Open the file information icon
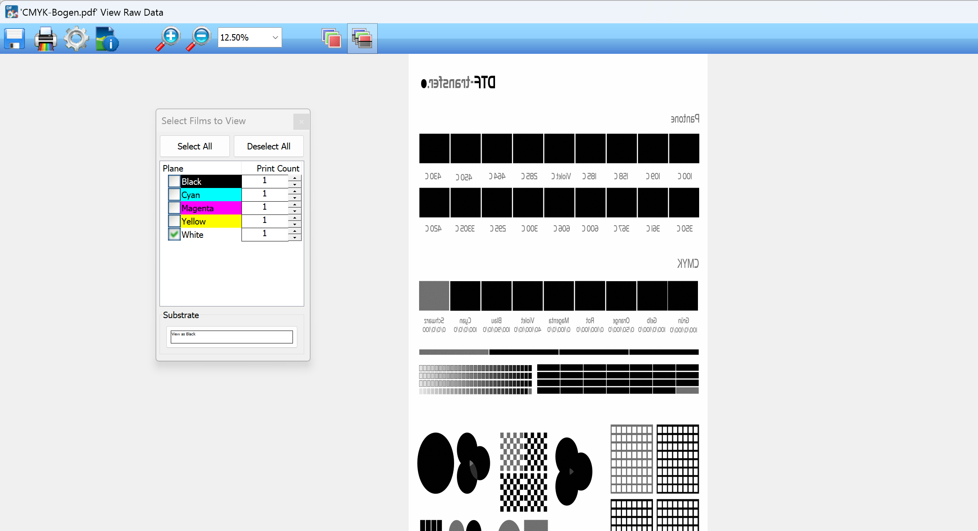The image size is (978, 531). 107,39
